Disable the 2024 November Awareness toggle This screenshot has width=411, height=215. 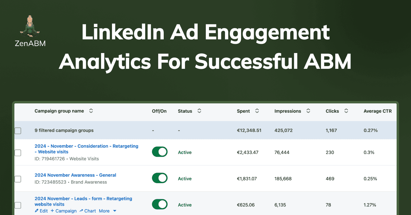tap(160, 178)
